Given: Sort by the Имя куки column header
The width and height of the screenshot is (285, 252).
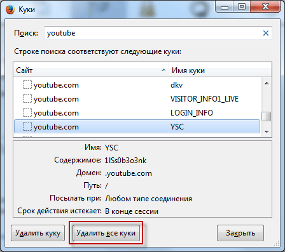Looking at the screenshot, I should [220, 70].
